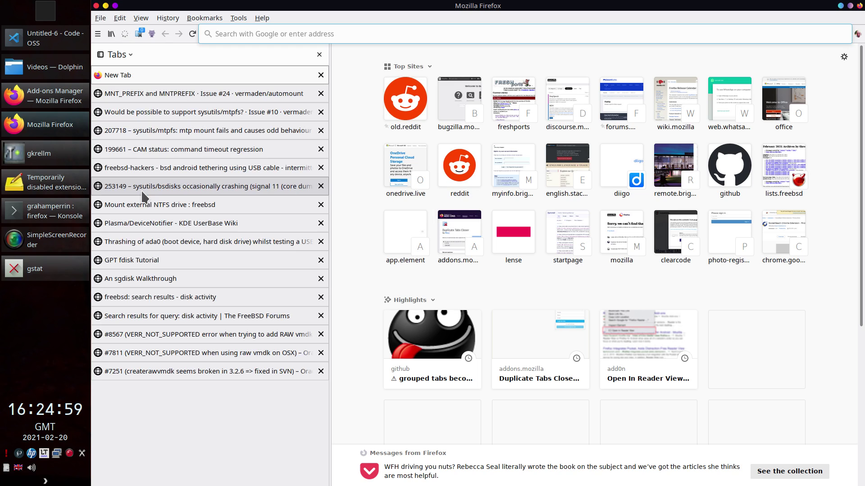Screen dimensions: 865x486
Task: Open the History menu
Action: 168,18
